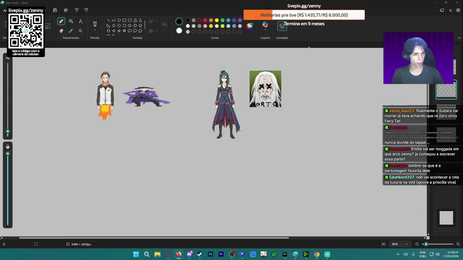The image size is (463, 260).
Task: Open Windows taskbar search
Action: [x=147, y=254]
